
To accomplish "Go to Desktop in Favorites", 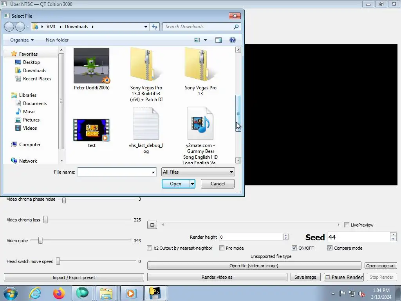I will [x=31, y=62].
